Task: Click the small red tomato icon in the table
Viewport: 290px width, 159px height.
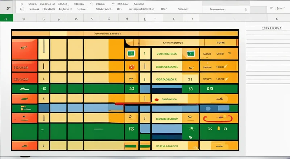Action: pos(157,99)
